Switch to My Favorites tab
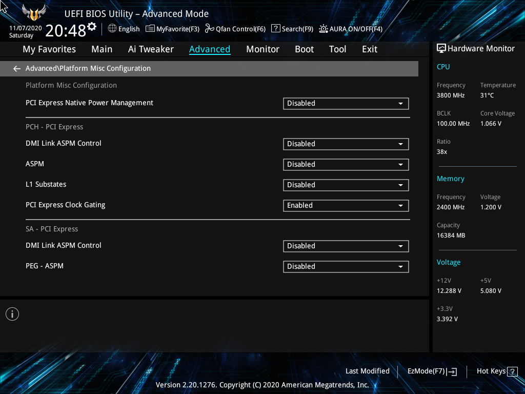 49,49
